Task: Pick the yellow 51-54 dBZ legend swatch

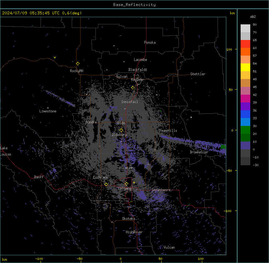Action: tap(245, 67)
